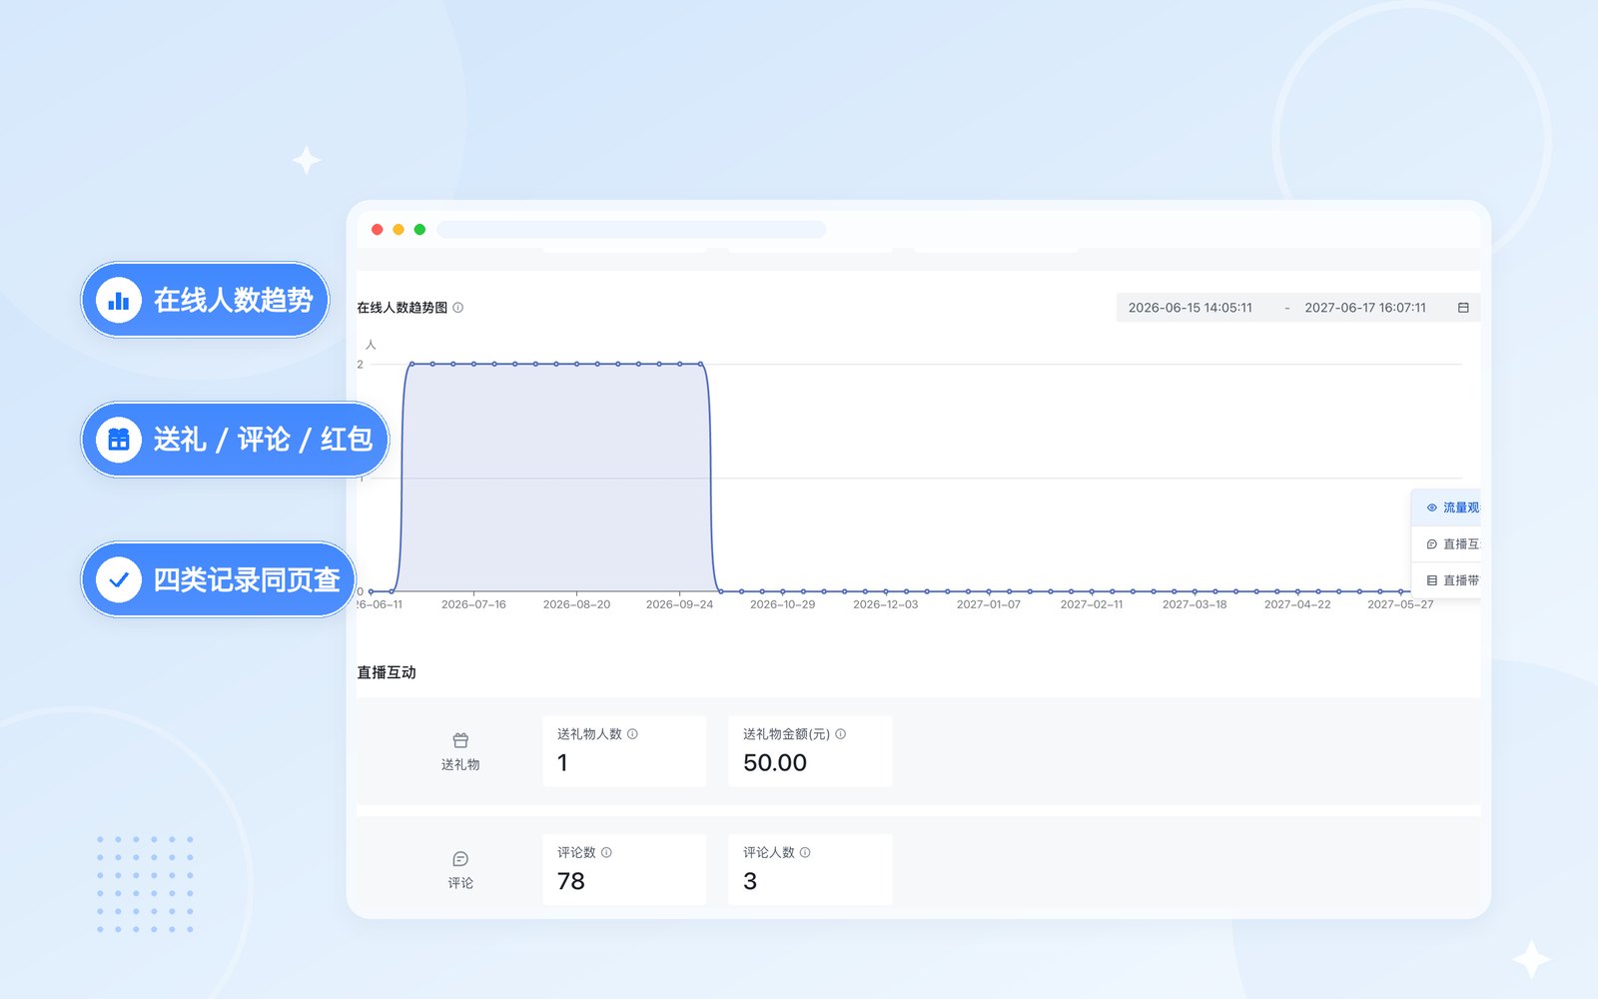Edit start date 2026-06-15 14:05:11
This screenshot has height=999, width=1598.
(1191, 308)
